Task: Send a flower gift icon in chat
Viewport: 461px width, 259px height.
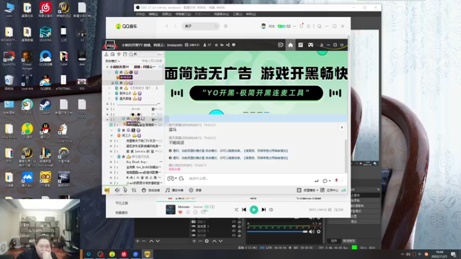Action: click(x=337, y=181)
